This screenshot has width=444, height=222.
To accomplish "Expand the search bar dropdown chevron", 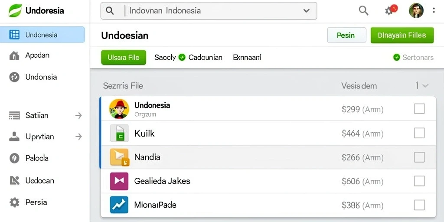I will tap(306, 11).
